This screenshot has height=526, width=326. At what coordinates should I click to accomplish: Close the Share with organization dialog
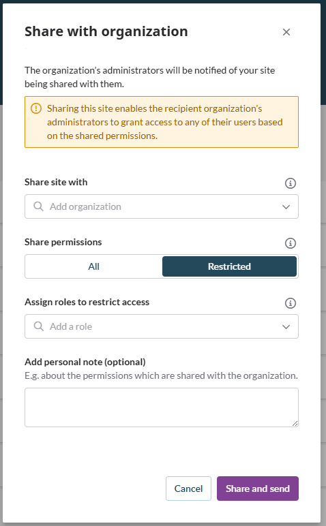[286, 32]
